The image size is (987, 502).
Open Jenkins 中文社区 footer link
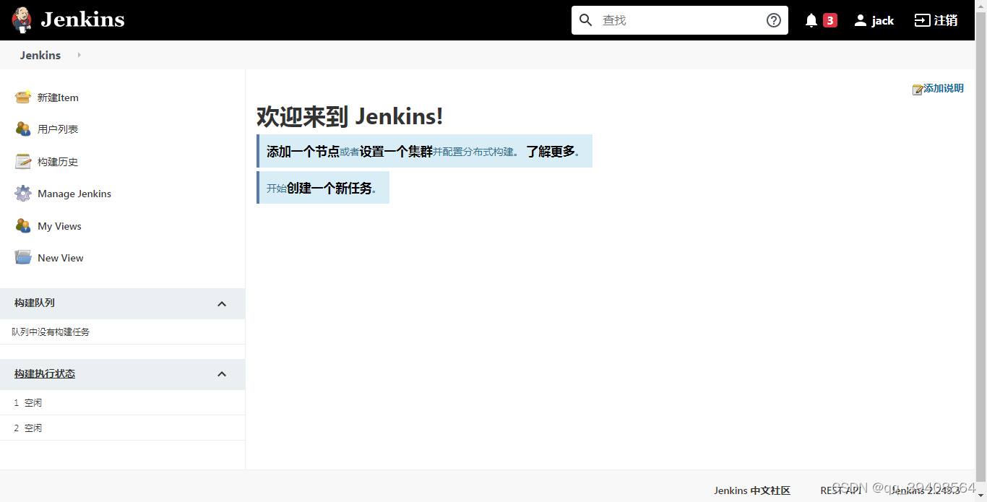752,490
